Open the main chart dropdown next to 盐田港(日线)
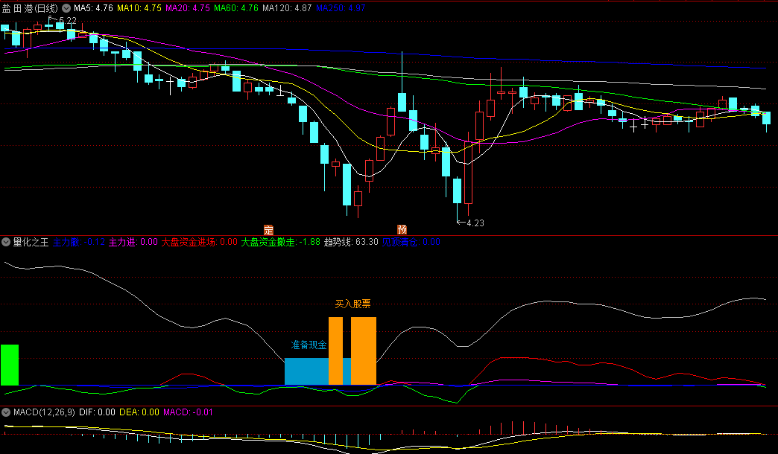This screenshot has height=454, width=778. tap(66, 8)
